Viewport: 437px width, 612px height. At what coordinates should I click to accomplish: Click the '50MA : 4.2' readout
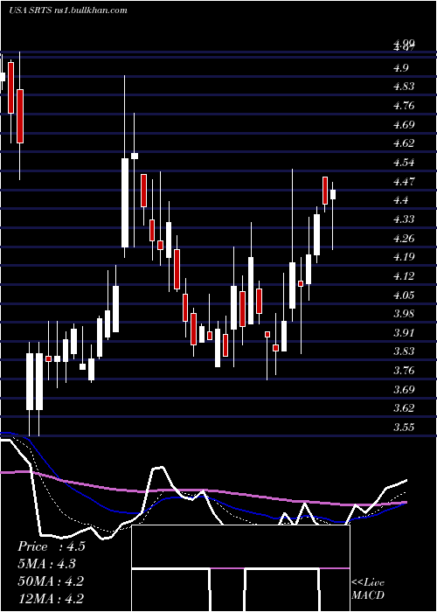coord(51,581)
